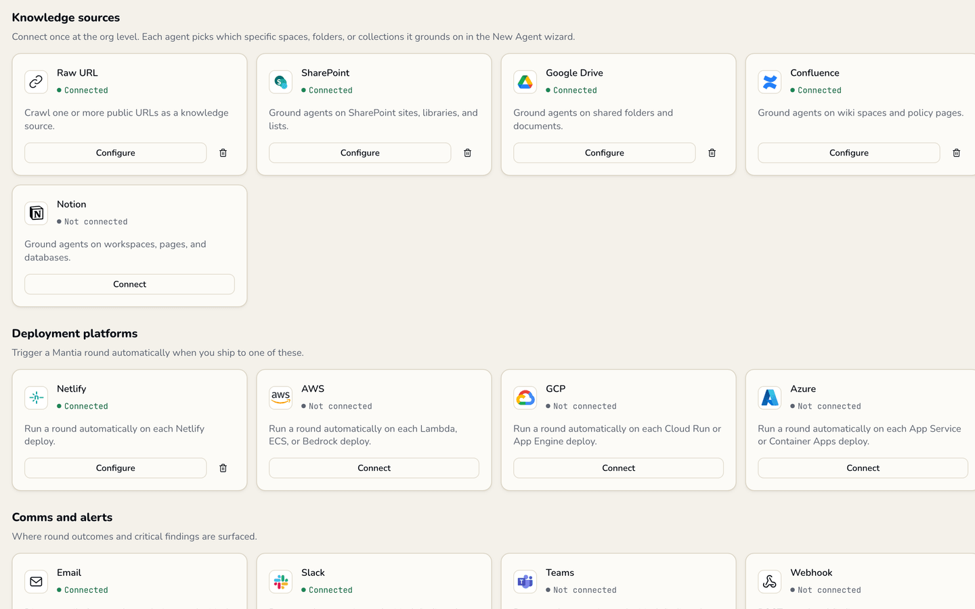Click the Slack logo icon
Viewport: 975px width, 609px height.
pos(280,581)
